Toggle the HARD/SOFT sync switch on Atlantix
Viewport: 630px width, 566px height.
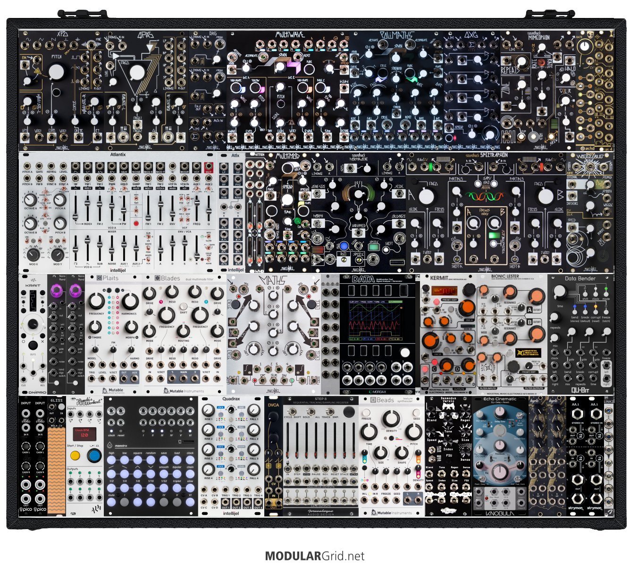[x=46, y=192]
